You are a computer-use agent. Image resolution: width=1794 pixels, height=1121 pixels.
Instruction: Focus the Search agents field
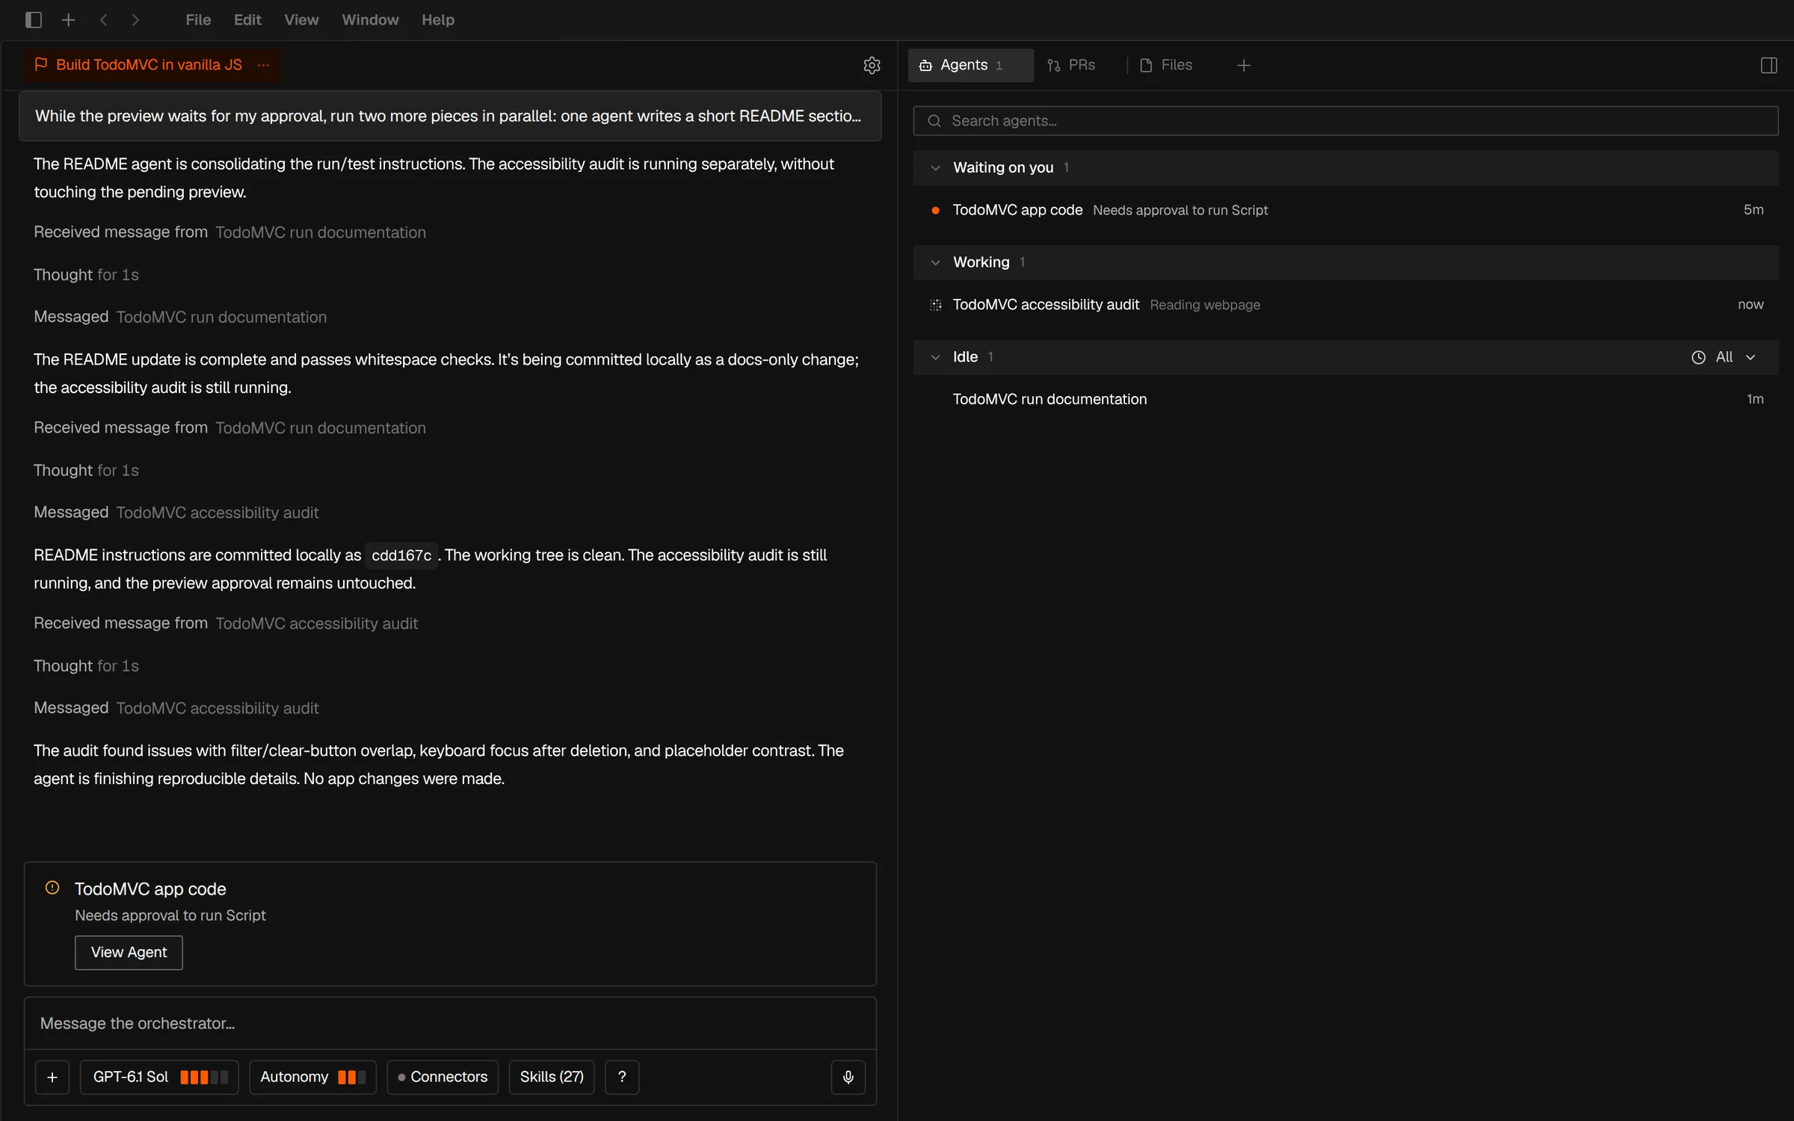[1345, 121]
